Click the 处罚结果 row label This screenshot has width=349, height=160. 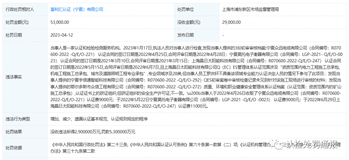click(x=14, y=132)
